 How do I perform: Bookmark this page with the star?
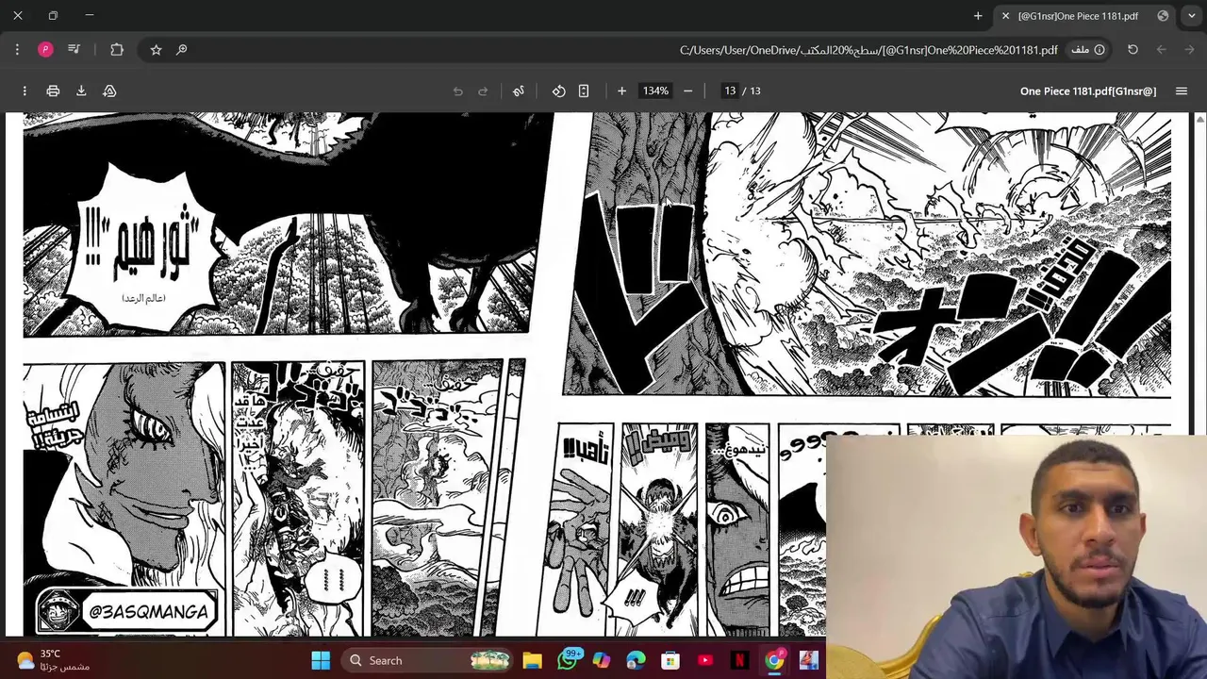coord(156,49)
